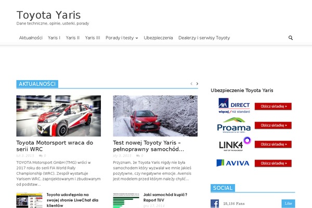This screenshot has width=312, height=208.
Task: Click Oblicz składkę button for AXA Direct
Action: (273, 106)
